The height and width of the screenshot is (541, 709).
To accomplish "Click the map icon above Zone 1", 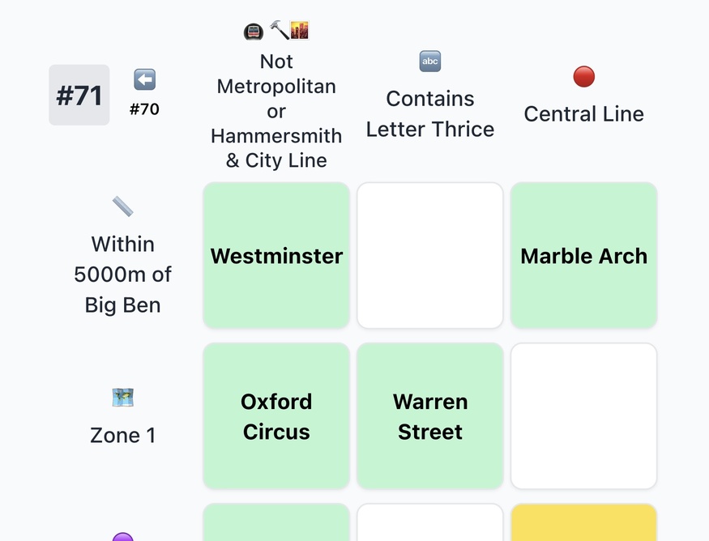I will click(122, 398).
